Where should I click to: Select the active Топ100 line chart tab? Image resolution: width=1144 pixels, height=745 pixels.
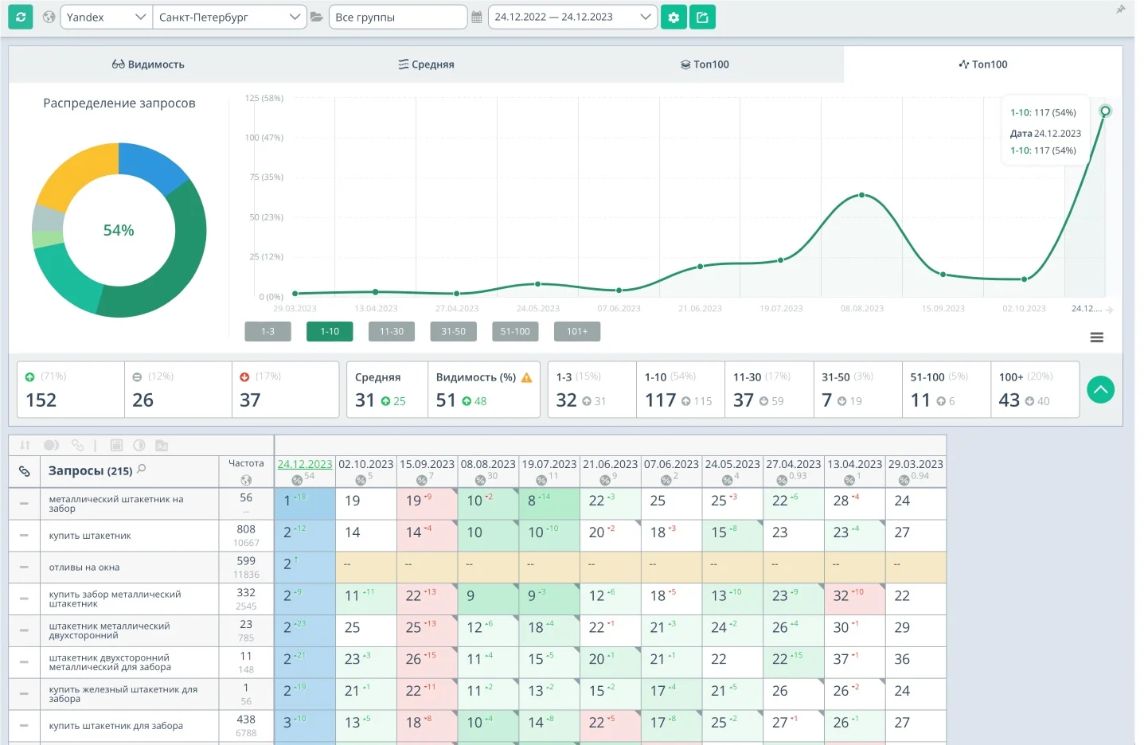click(983, 64)
